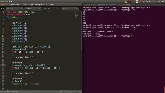Click the commented cout s.size() line
This screenshot has width=165, height=93.
pyautogui.click(x=25, y=84)
